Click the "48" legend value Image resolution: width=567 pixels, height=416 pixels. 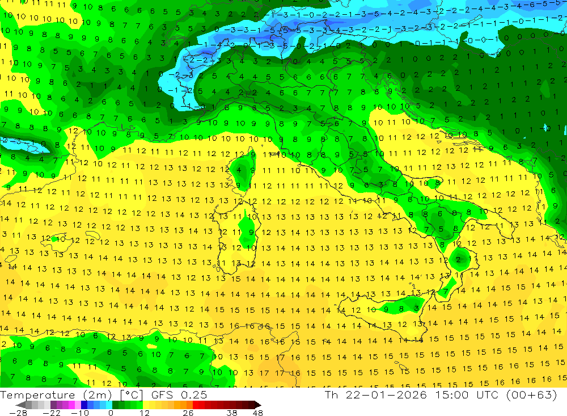click(258, 413)
